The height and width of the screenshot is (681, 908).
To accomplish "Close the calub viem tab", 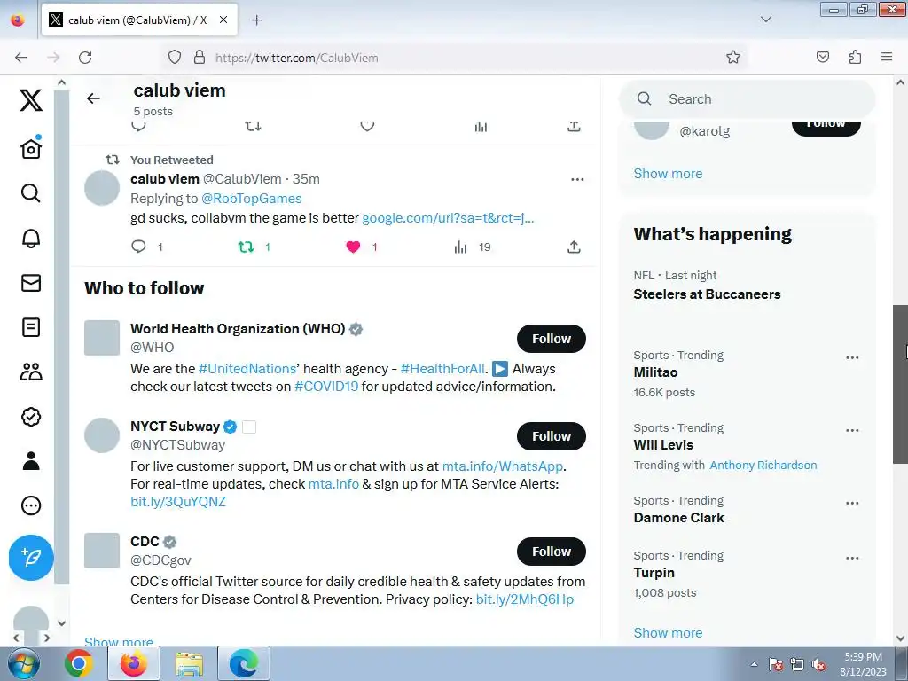I will pos(223,20).
